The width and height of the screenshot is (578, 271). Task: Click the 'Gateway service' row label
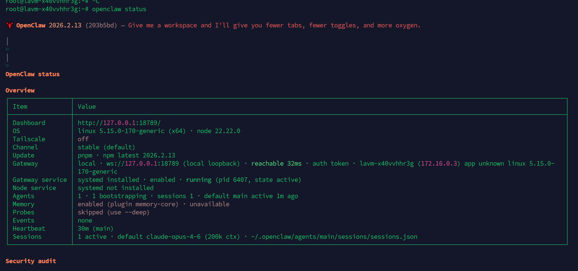click(40, 180)
